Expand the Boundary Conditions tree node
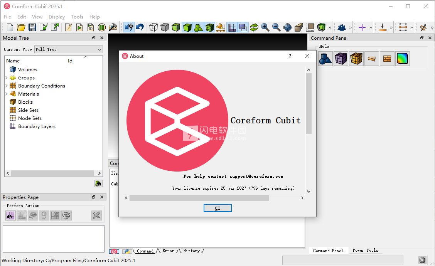Screen dimensions: 435x266 pos(7,86)
